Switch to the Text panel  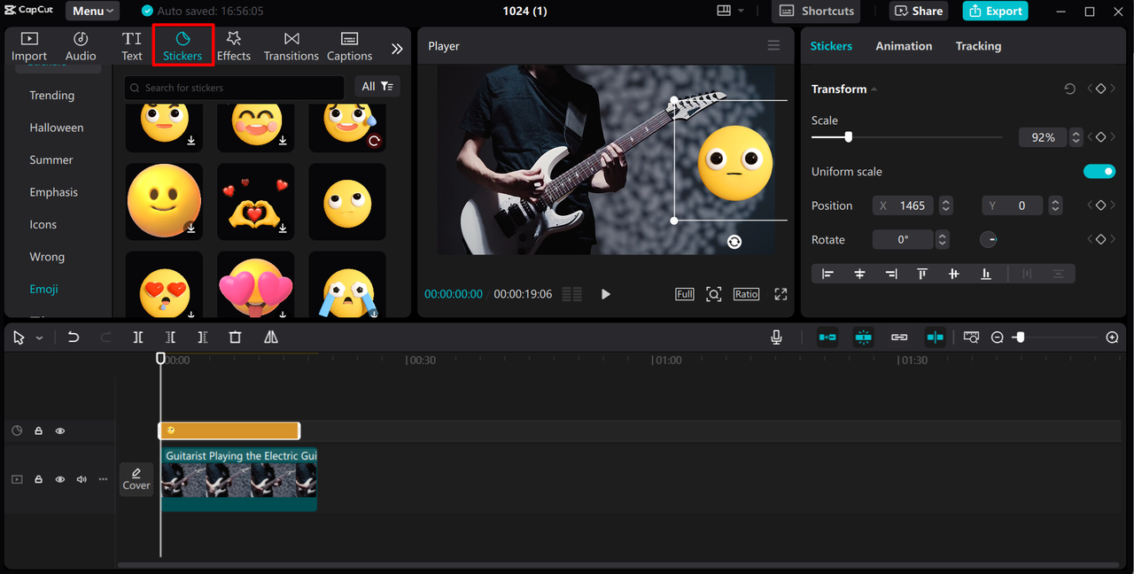point(132,47)
